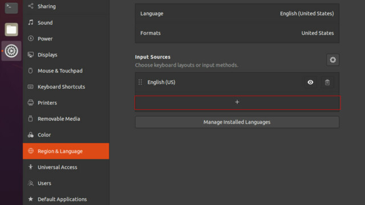Add a new input source with plus
The width and height of the screenshot is (365, 205).
coord(237,102)
